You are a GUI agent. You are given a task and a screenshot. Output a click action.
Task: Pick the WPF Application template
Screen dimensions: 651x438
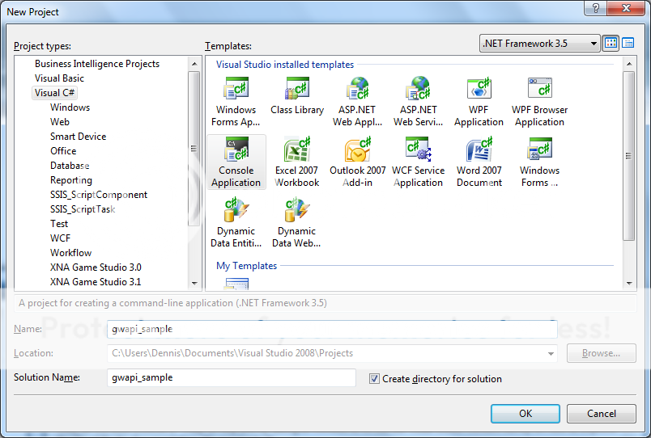point(479,102)
